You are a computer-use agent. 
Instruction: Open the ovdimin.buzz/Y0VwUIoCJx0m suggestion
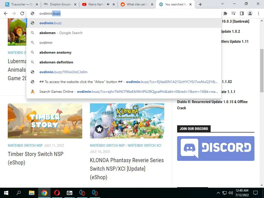[124, 72]
